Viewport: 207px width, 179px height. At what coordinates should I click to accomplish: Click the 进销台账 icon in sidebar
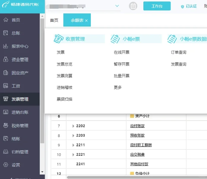point(6,112)
